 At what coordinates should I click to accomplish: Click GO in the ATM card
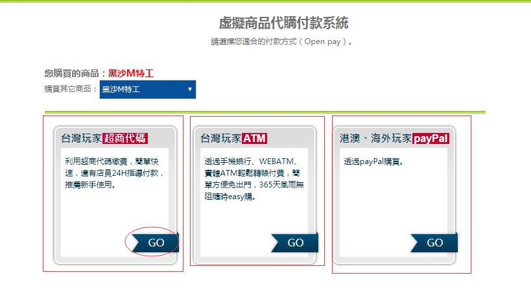tap(295, 243)
